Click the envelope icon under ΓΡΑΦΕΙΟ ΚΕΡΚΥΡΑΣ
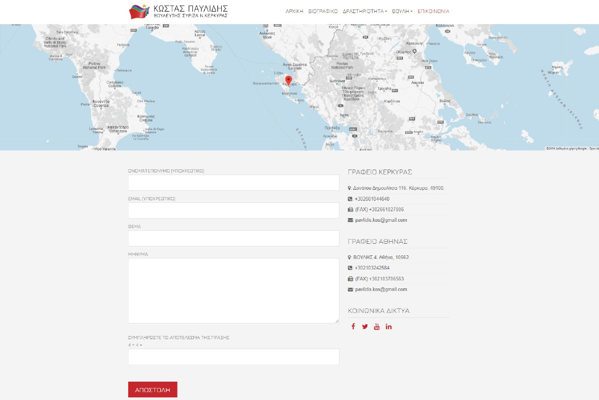The width and height of the screenshot is (599, 400). pyautogui.click(x=350, y=220)
